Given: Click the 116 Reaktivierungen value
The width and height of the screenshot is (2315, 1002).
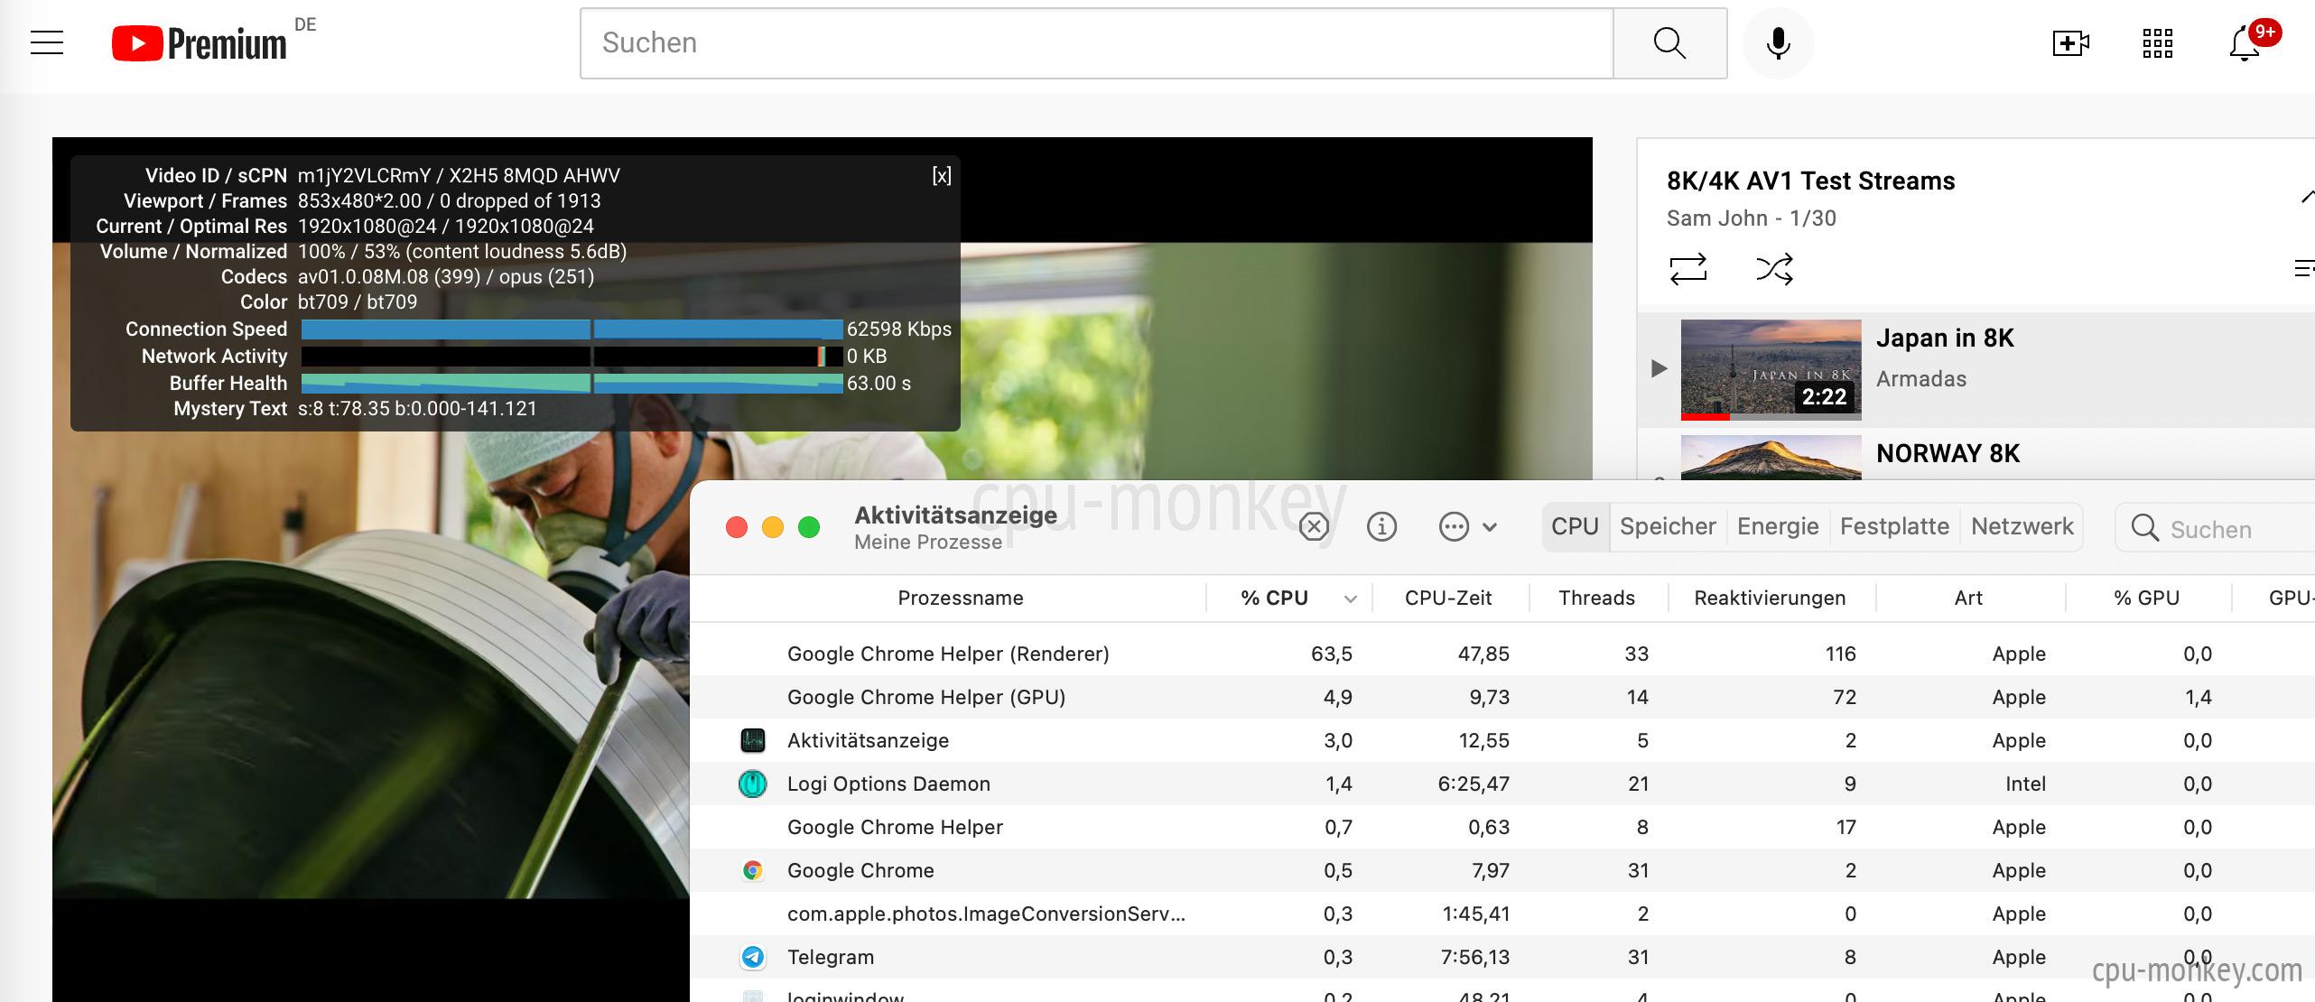Looking at the screenshot, I should [x=1840, y=654].
